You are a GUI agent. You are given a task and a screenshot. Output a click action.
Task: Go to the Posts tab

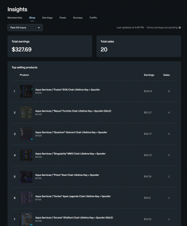pyautogui.click(x=63, y=18)
